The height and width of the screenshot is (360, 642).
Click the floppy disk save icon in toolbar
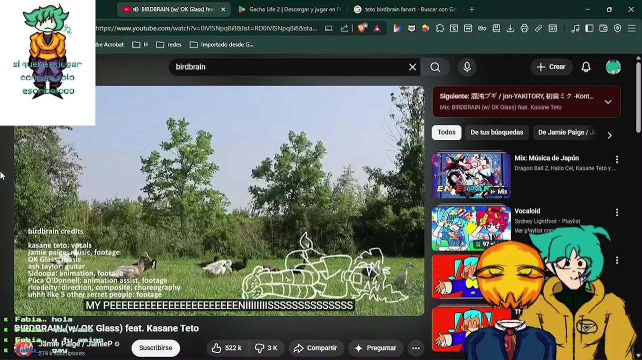[496, 28]
